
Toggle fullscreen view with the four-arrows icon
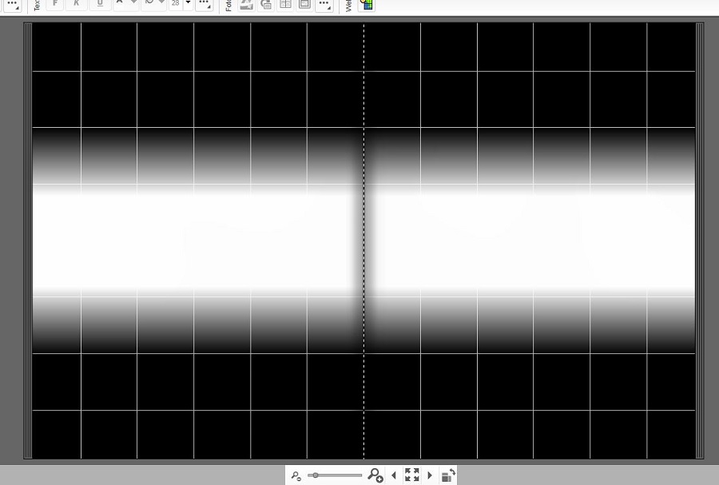tap(411, 475)
